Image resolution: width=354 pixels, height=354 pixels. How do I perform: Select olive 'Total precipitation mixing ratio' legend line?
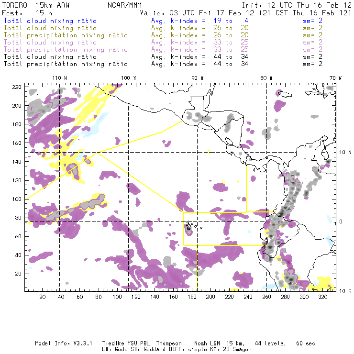(66, 35)
